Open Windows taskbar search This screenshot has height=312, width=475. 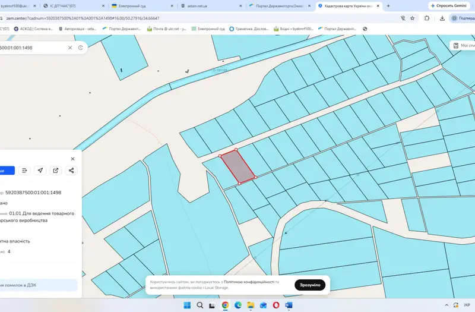(x=200, y=305)
